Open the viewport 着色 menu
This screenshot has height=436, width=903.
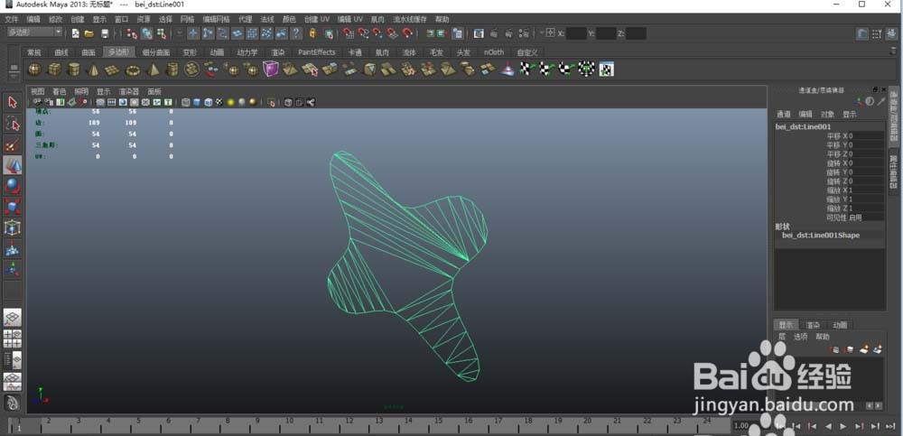tap(60, 91)
